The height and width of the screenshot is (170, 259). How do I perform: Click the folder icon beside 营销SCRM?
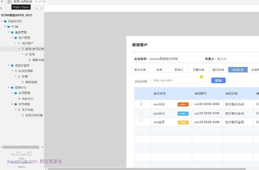5,21
